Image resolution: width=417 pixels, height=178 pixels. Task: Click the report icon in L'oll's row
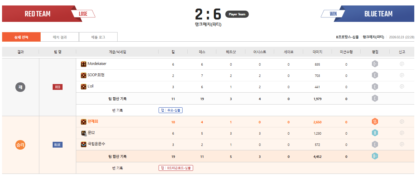click(402, 87)
